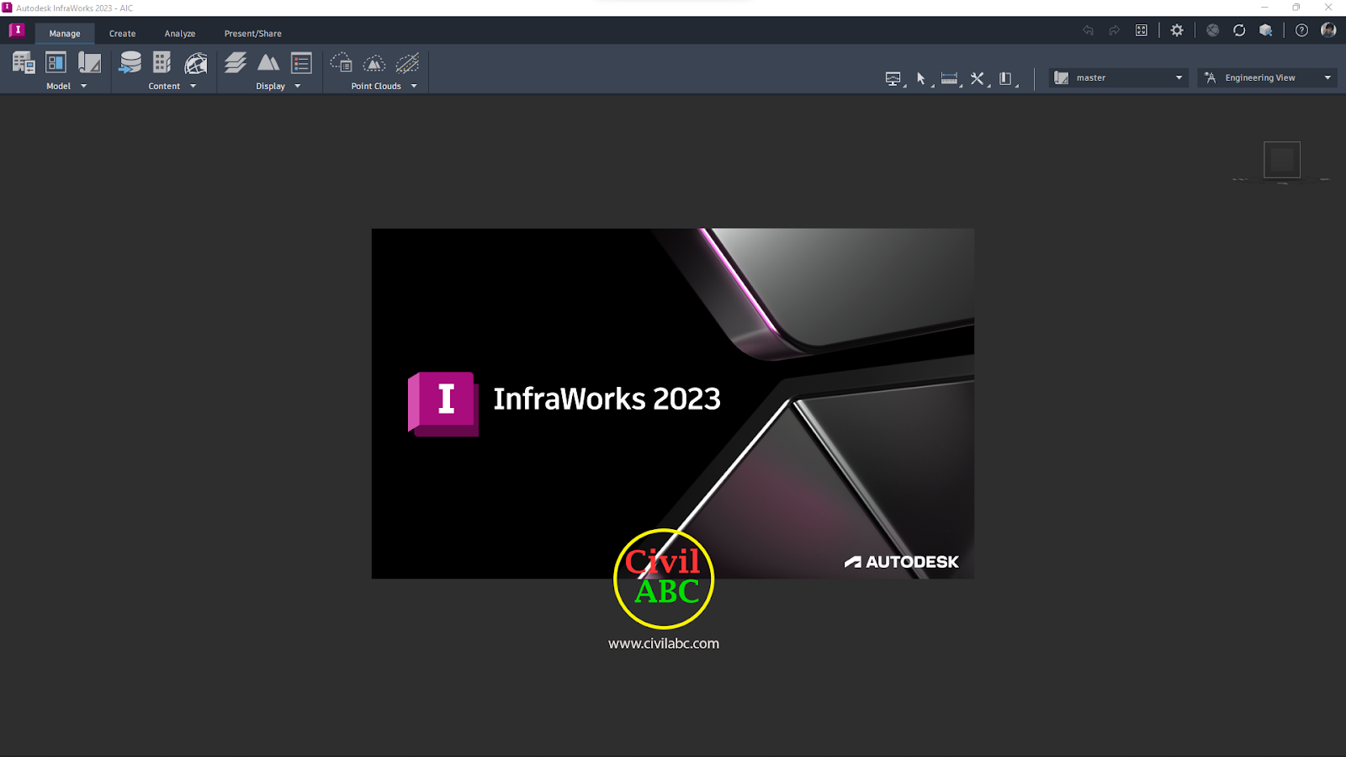Image resolution: width=1346 pixels, height=757 pixels.
Task: Click the ViewCube square in canvas
Action: (1282, 160)
